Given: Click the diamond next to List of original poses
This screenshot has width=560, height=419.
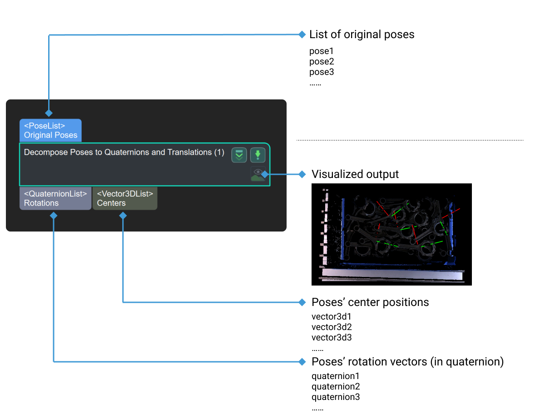Looking at the screenshot, I should click(302, 34).
